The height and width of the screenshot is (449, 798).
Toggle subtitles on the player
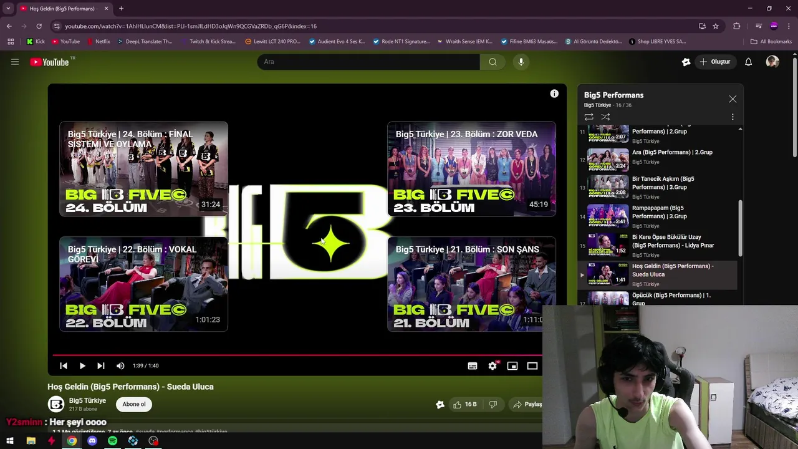[x=473, y=366]
